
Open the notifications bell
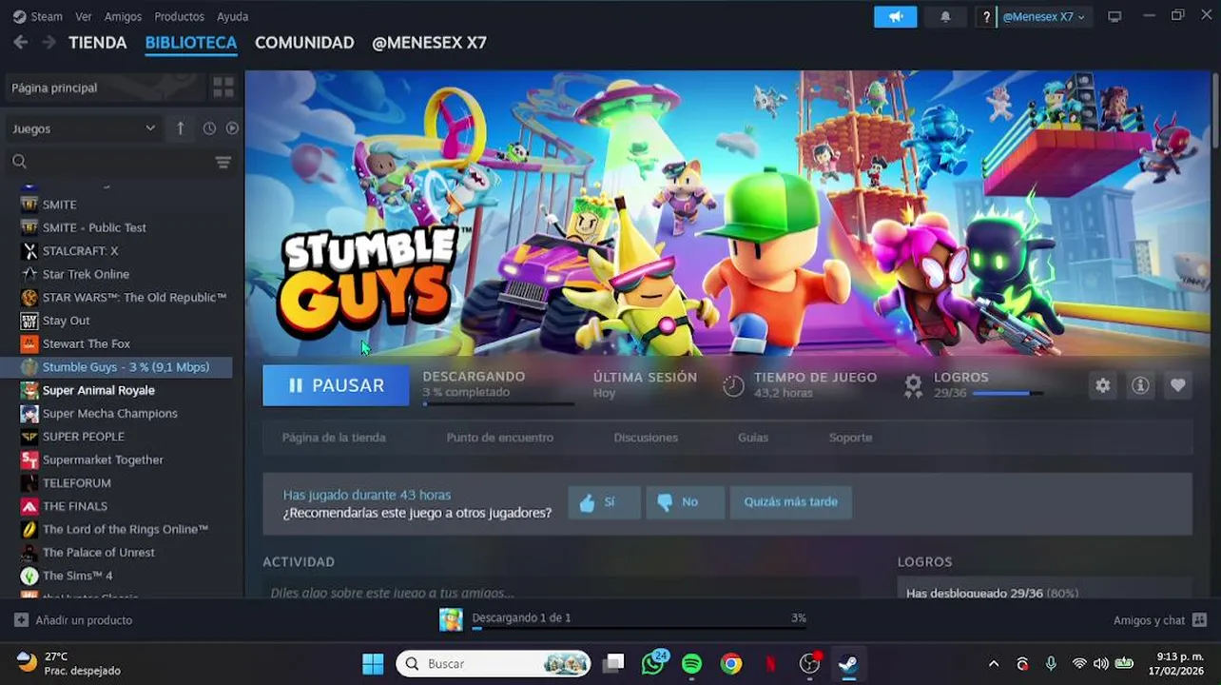coord(945,17)
